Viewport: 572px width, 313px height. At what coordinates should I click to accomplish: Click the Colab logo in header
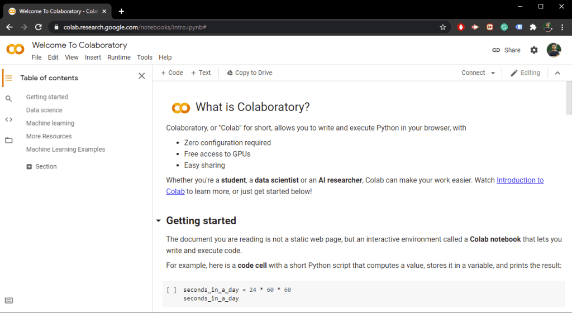pos(15,49)
